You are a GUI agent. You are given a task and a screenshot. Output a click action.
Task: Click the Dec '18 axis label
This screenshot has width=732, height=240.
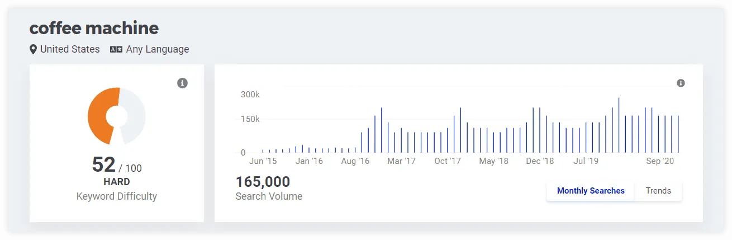[540, 161]
